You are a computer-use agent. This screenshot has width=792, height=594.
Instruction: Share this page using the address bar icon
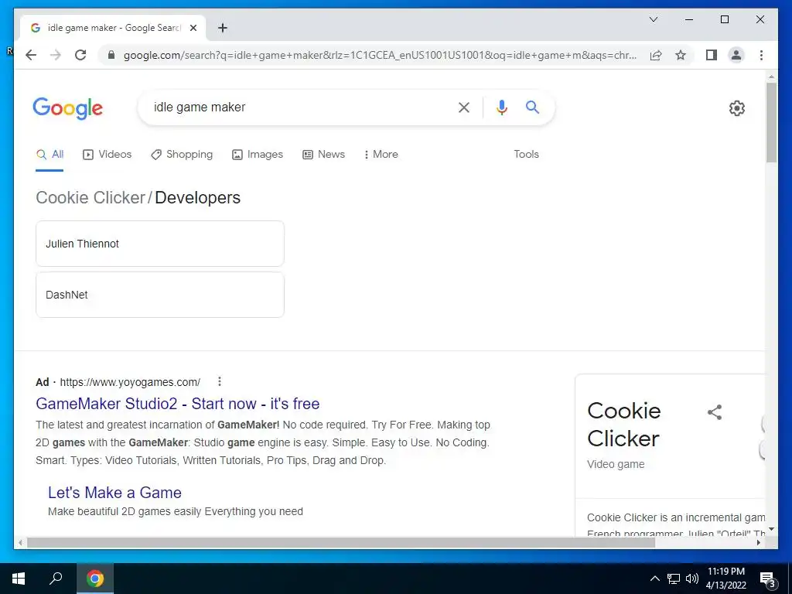click(656, 55)
